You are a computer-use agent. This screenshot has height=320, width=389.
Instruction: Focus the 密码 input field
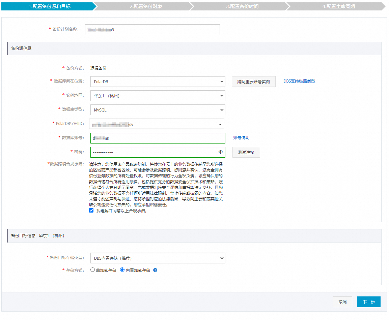[x=158, y=152]
